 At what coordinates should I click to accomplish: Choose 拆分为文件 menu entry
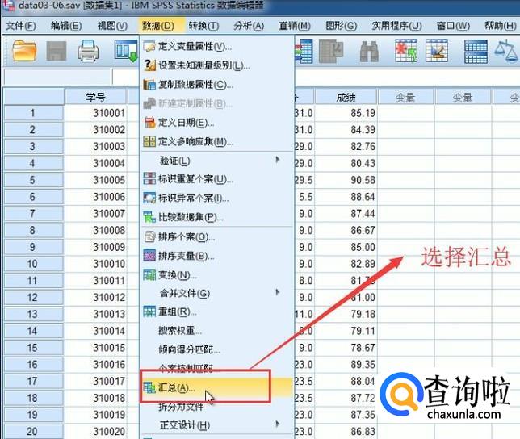click(x=217, y=407)
